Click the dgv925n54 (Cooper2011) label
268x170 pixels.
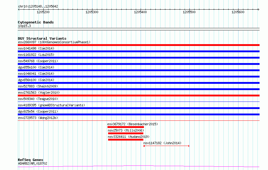click(38, 111)
